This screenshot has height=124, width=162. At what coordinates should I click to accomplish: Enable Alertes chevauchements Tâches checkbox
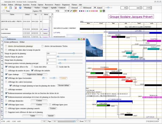click(43, 46)
